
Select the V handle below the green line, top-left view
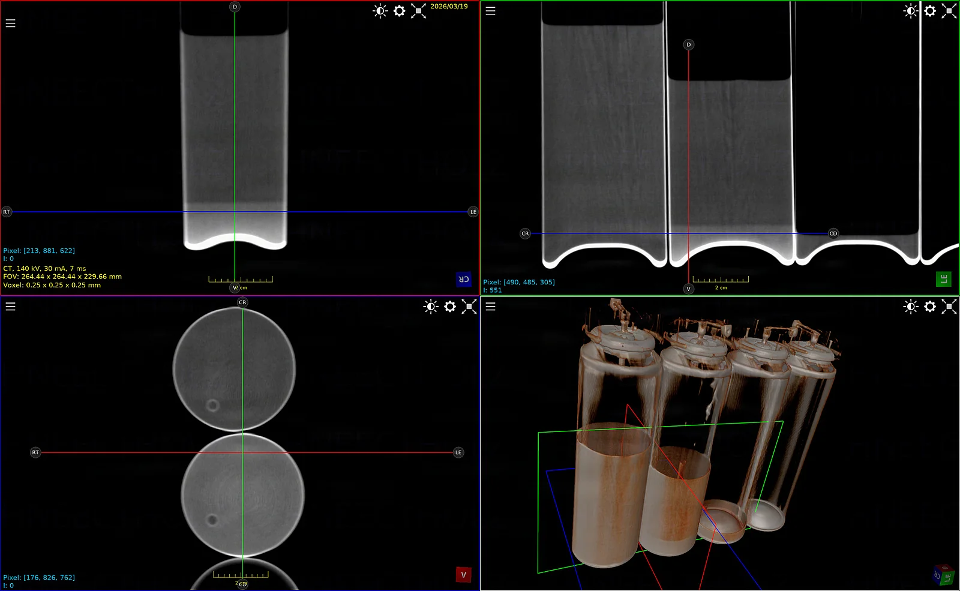235,287
